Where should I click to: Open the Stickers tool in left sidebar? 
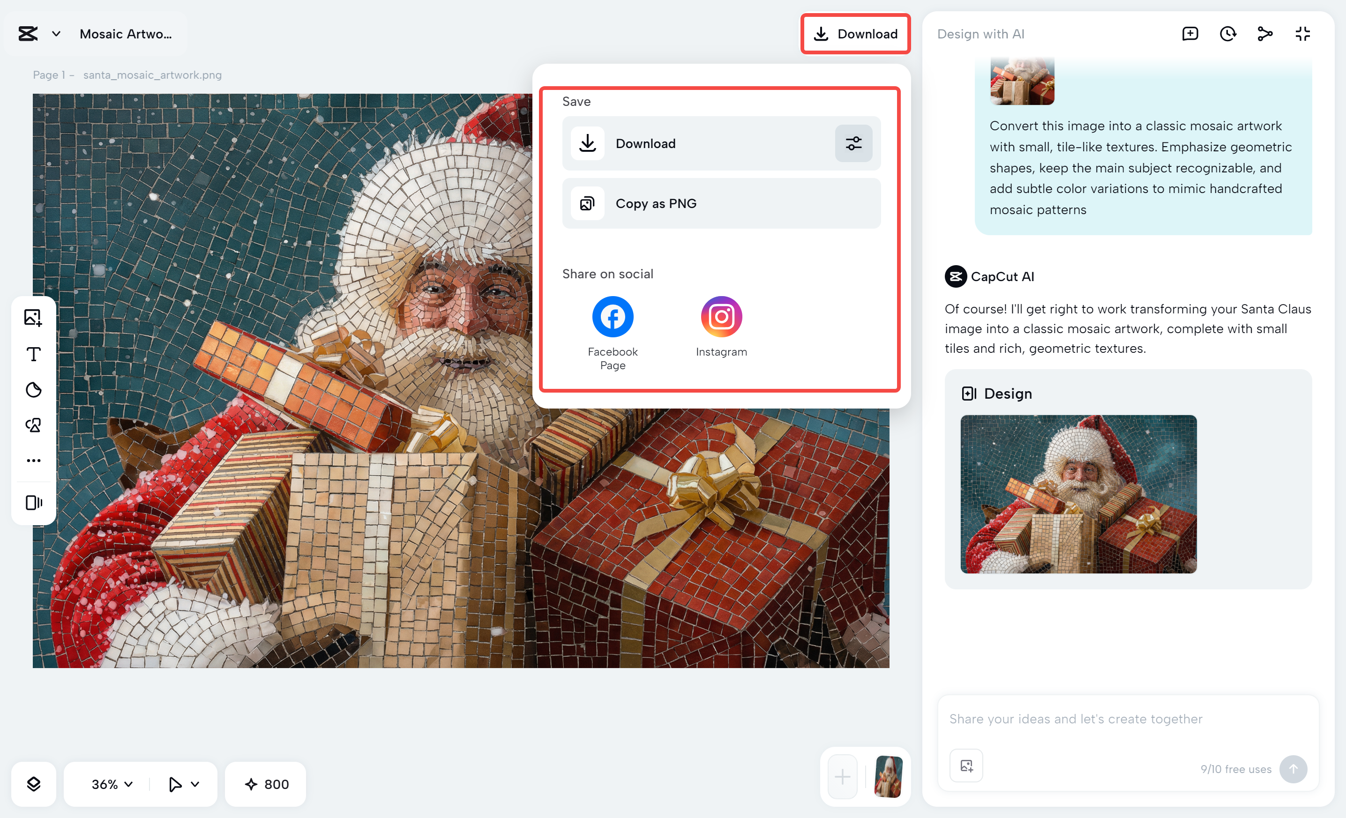(33, 390)
